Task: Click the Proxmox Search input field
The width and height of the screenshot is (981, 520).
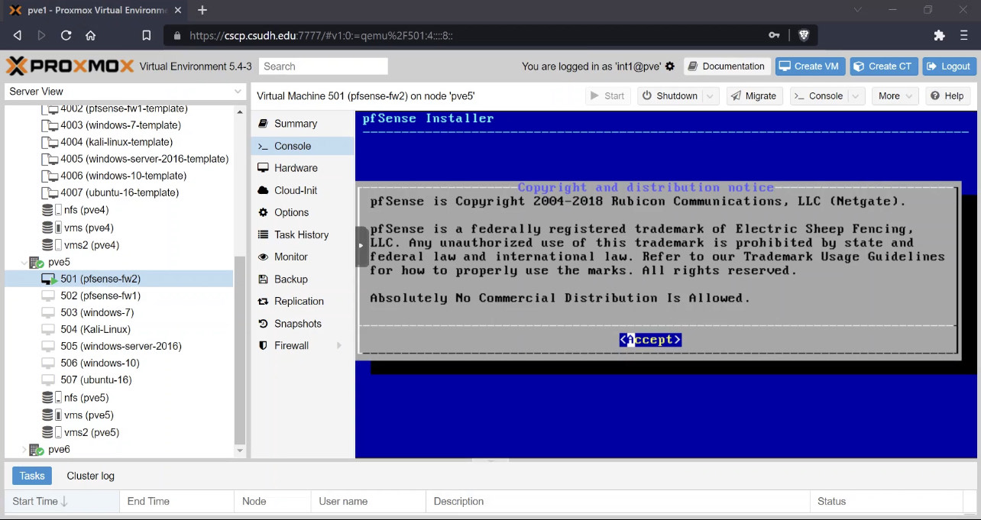Action: click(323, 66)
